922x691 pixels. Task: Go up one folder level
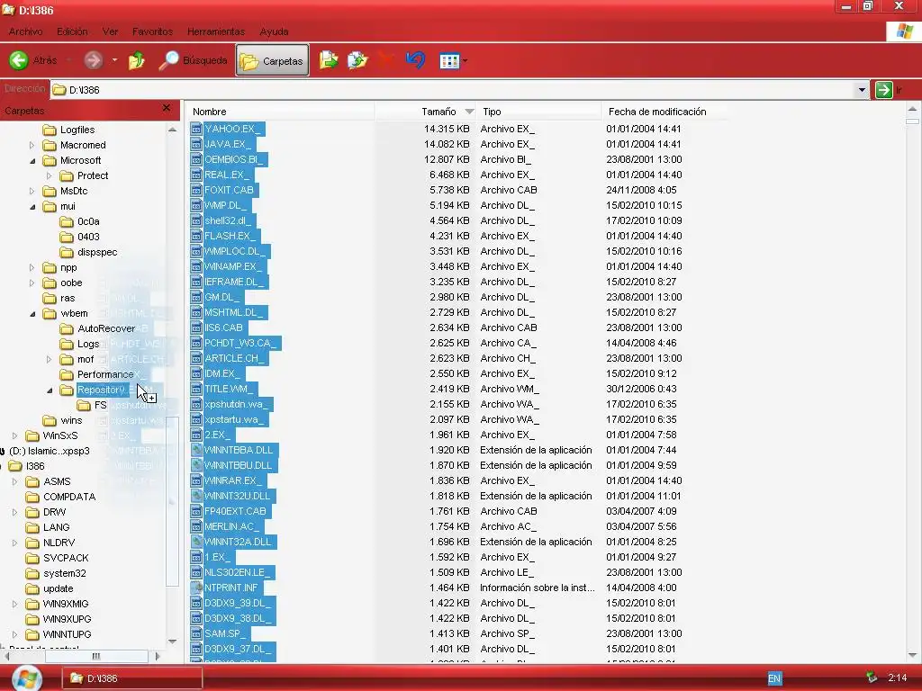pos(137,60)
